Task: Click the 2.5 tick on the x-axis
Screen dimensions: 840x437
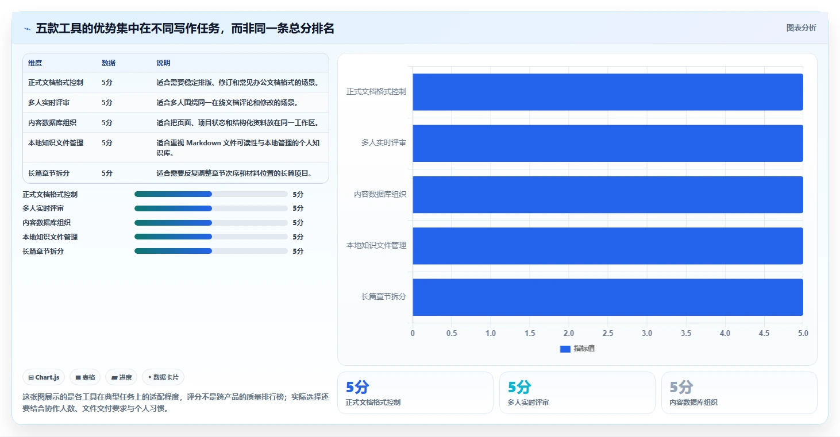Action: 608,333
